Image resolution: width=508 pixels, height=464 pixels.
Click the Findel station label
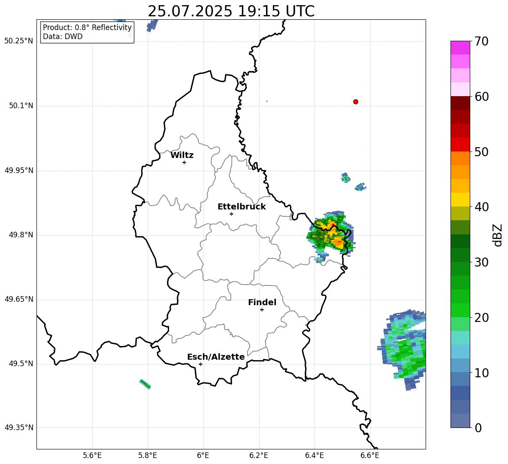(x=262, y=302)
